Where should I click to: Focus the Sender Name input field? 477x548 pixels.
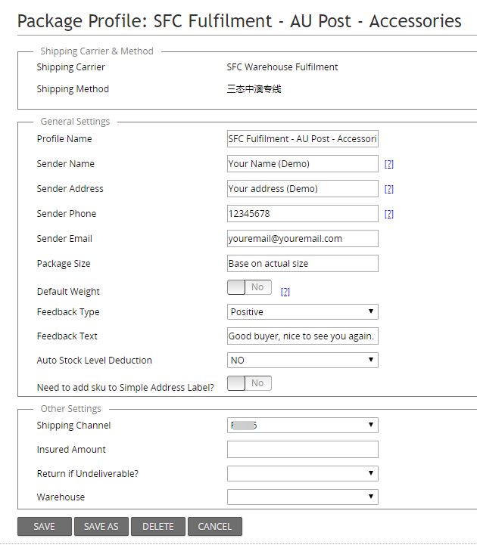pos(303,164)
